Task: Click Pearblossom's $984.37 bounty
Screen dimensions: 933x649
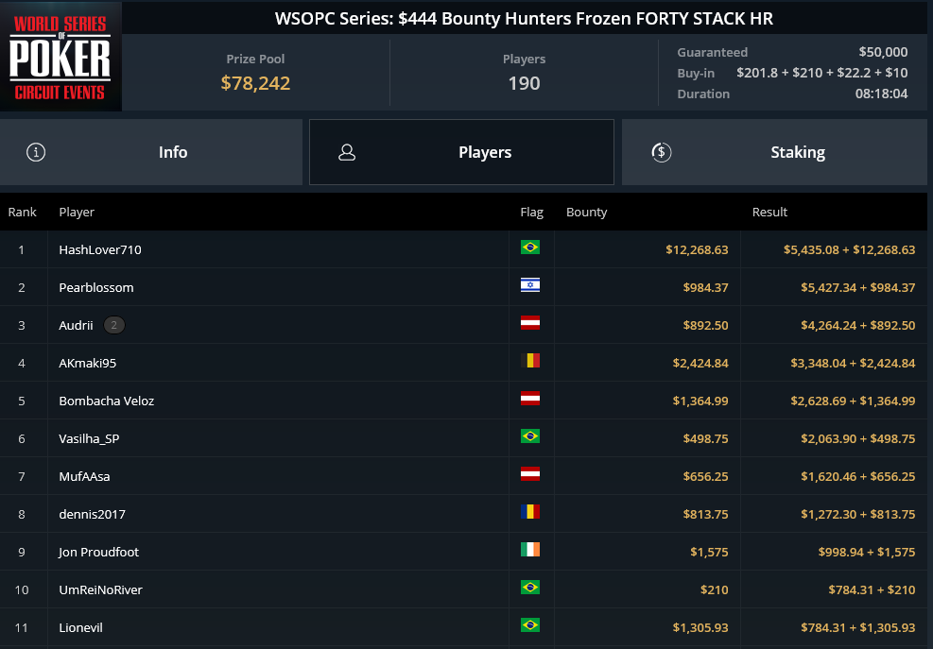Action: coord(706,288)
